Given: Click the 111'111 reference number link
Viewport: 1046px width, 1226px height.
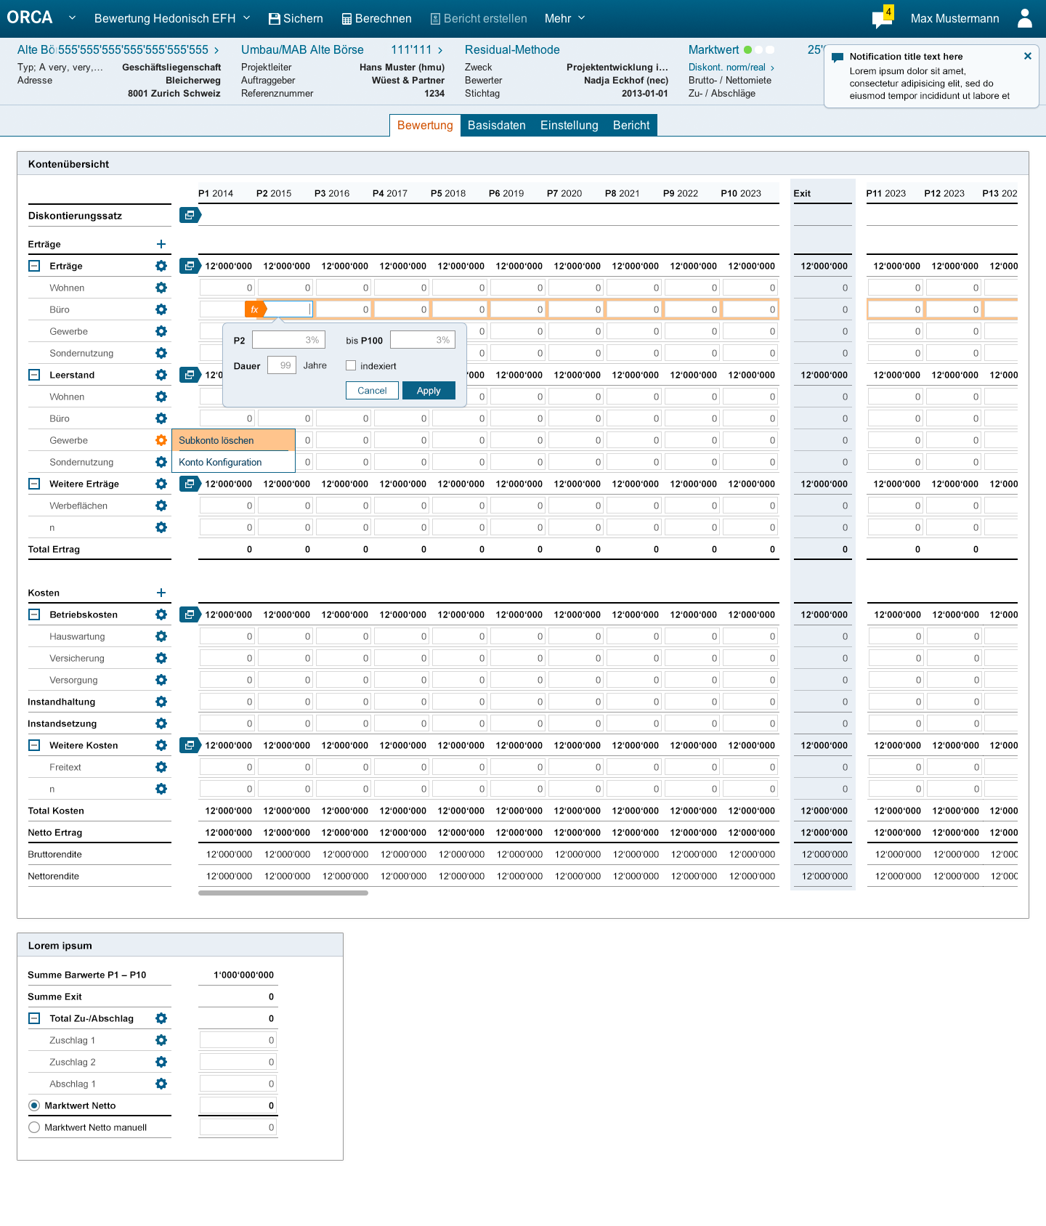Looking at the screenshot, I should [x=417, y=49].
